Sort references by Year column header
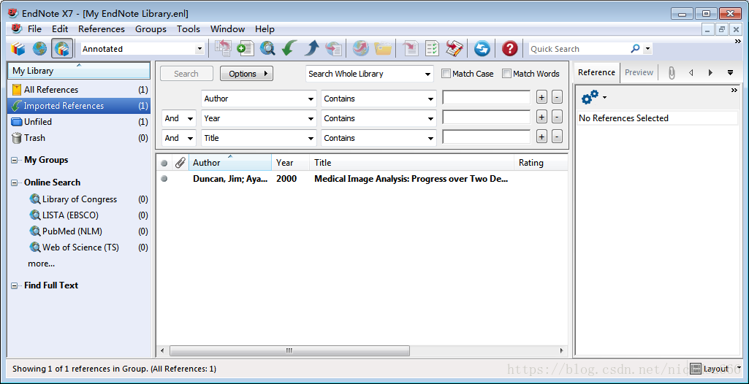This screenshot has height=384, width=749. pos(290,163)
